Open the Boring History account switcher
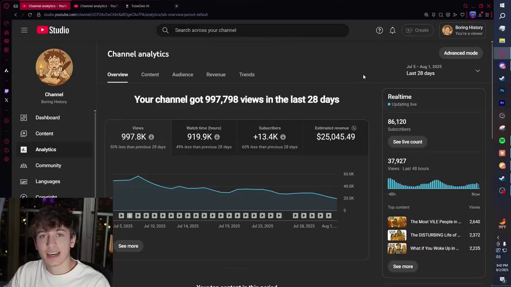Screen dimensions: 511x287 [462, 30]
